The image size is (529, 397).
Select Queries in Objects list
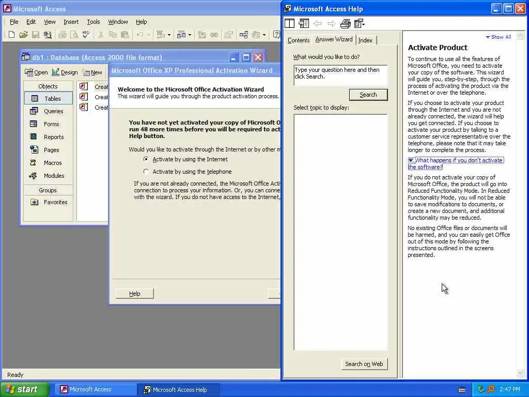tap(49, 111)
